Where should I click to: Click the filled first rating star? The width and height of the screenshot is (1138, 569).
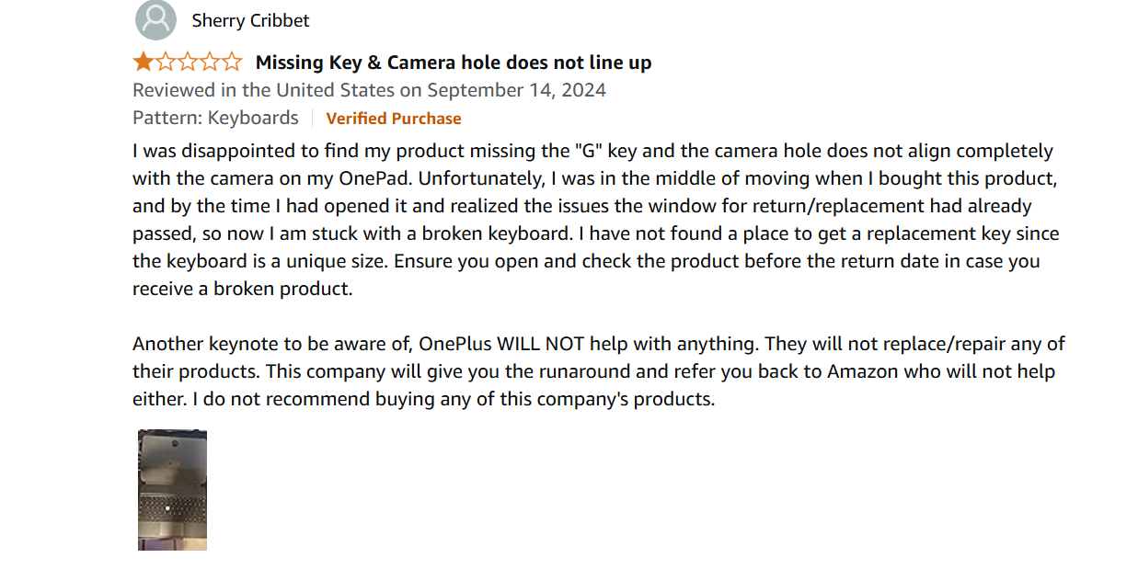pyautogui.click(x=144, y=63)
